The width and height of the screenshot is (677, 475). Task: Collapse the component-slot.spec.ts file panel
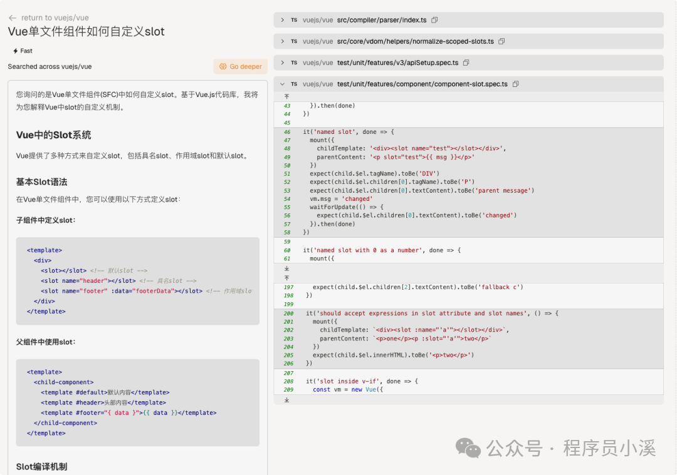[x=281, y=83]
